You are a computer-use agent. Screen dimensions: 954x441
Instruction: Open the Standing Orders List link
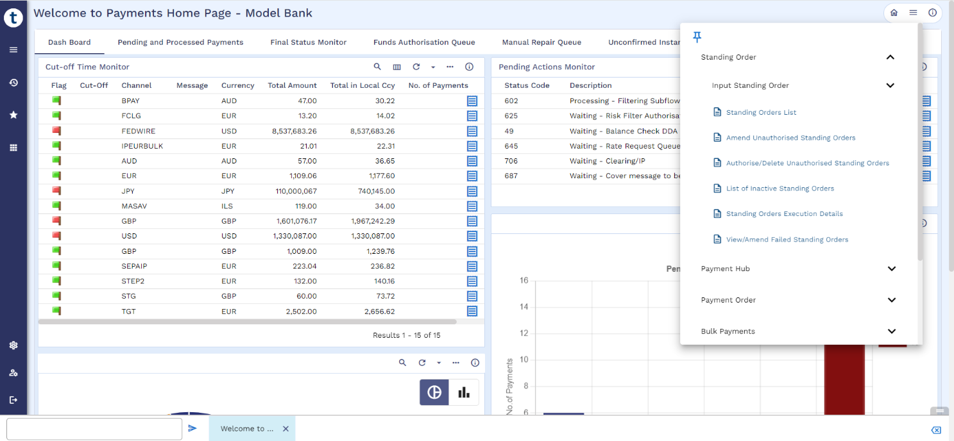[761, 112]
